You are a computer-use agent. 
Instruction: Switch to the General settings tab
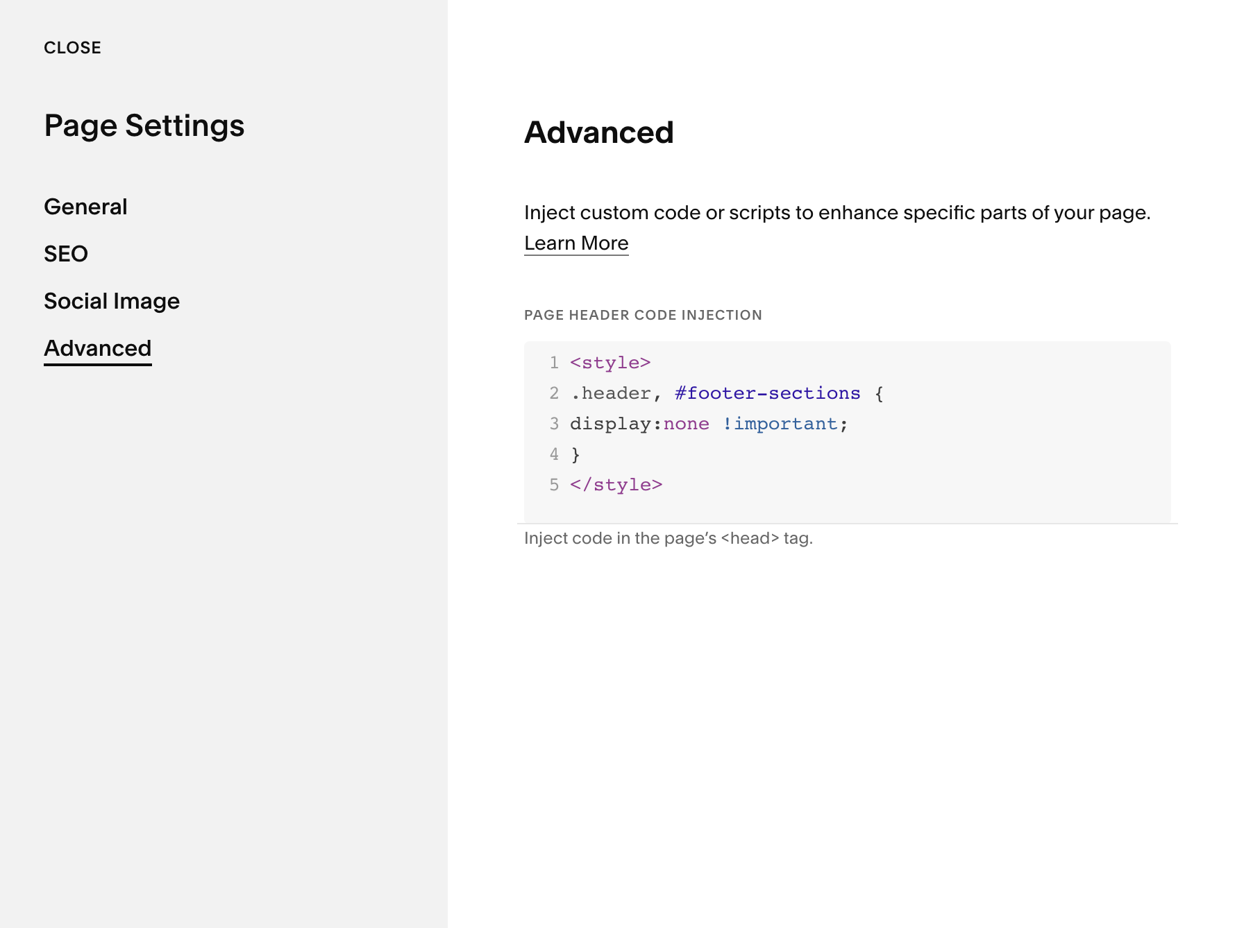click(85, 206)
